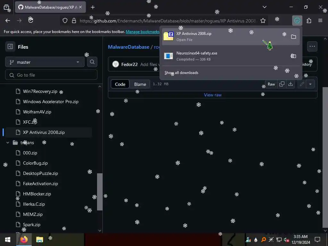Open the MalwareDatabase breadcrumb link
The height and width of the screenshot is (246, 328).
pyautogui.click(x=128, y=47)
